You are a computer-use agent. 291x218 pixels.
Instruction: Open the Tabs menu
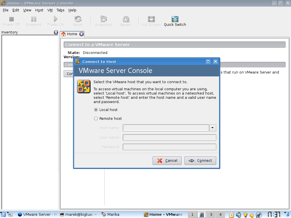tap(60, 10)
